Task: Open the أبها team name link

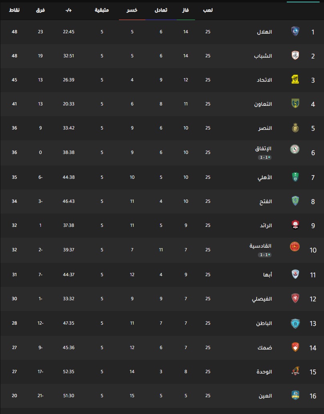Action: pos(268,275)
